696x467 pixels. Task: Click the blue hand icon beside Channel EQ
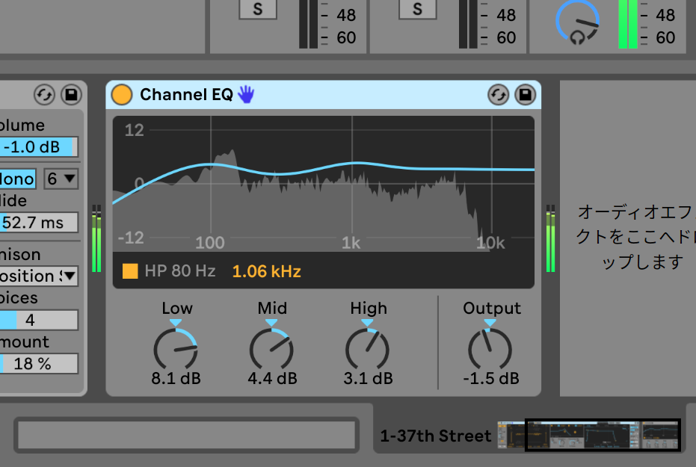tap(246, 94)
